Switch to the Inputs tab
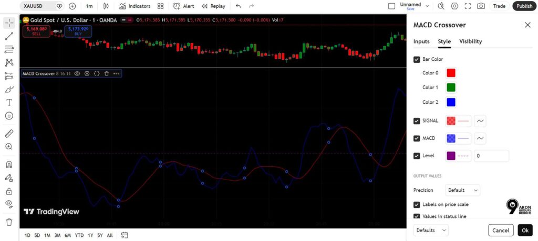The height and width of the screenshot is (241, 538). tap(421, 41)
